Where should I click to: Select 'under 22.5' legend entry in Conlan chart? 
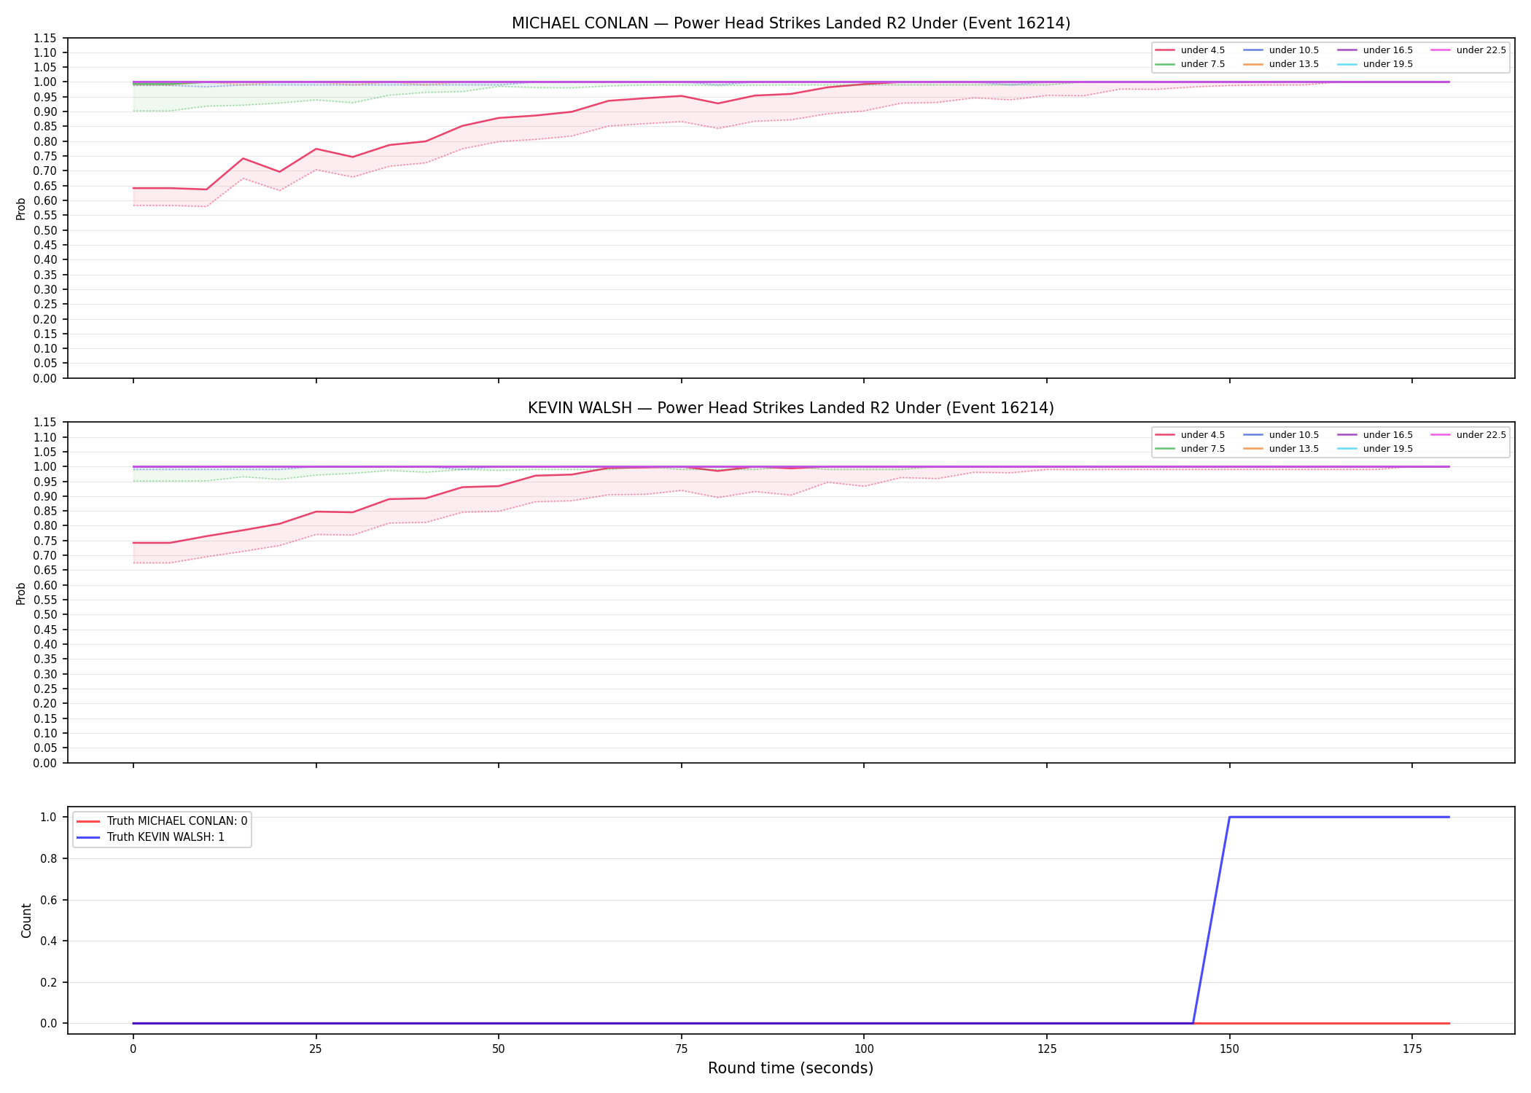[1470, 50]
